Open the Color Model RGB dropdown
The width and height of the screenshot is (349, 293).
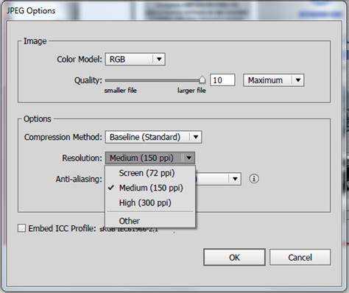(x=135, y=59)
